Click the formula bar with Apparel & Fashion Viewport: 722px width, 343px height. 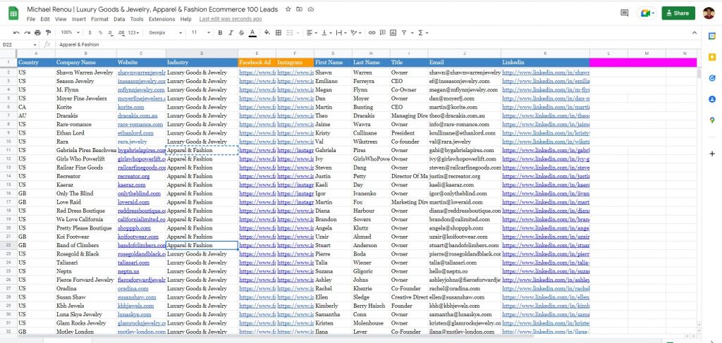(x=378, y=44)
